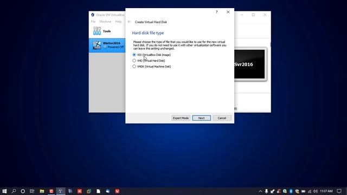
Task: Show hidden system tray icons
Action: click(260, 191)
